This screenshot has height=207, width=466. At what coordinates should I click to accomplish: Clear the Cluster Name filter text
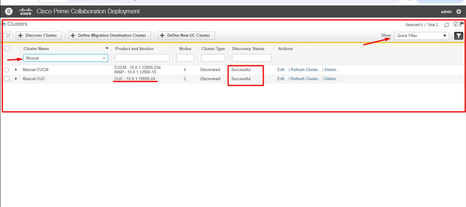[x=104, y=58]
